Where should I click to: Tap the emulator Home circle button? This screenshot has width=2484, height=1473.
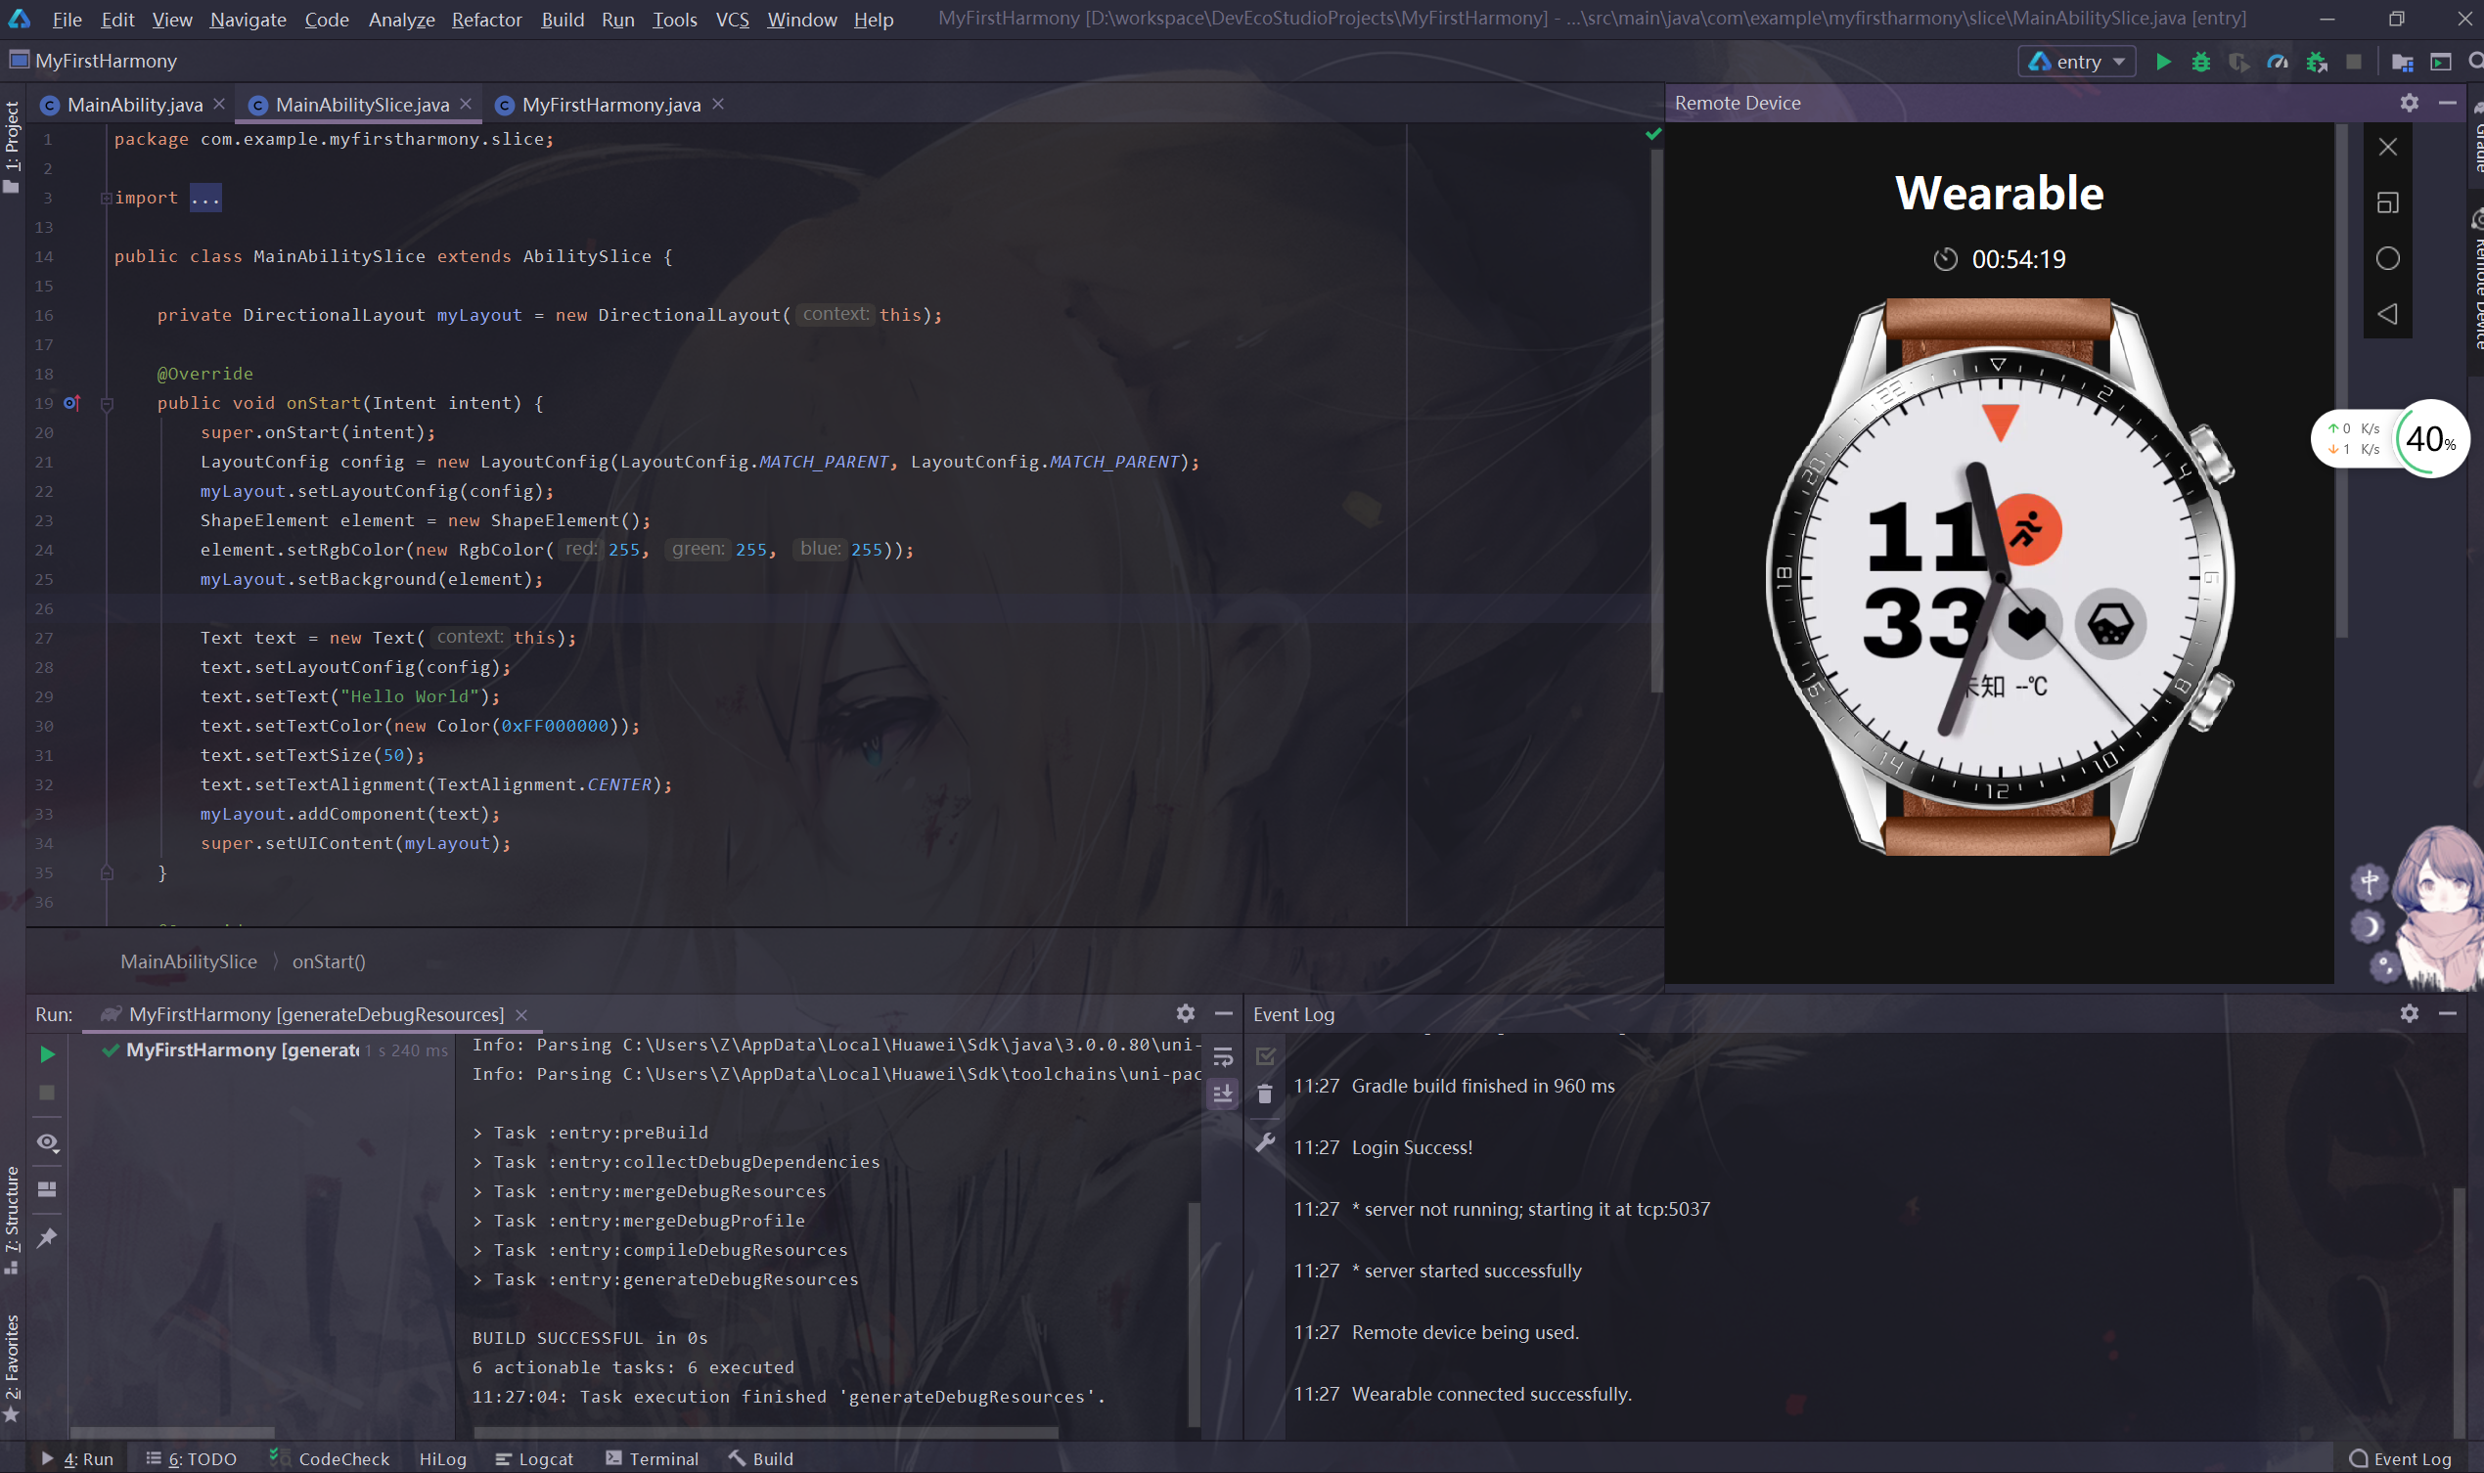pos(2388,258)
